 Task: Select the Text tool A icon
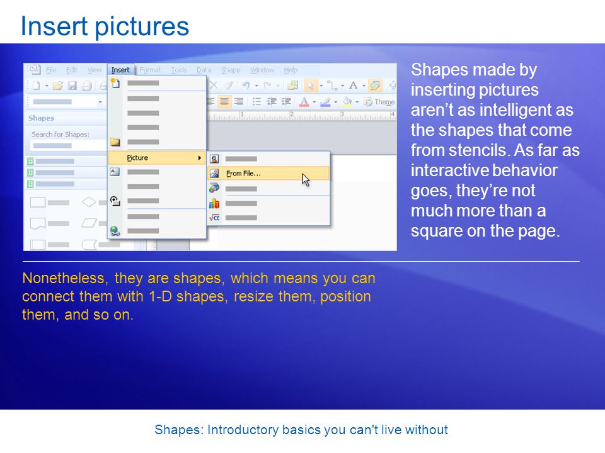coord(353,85)
